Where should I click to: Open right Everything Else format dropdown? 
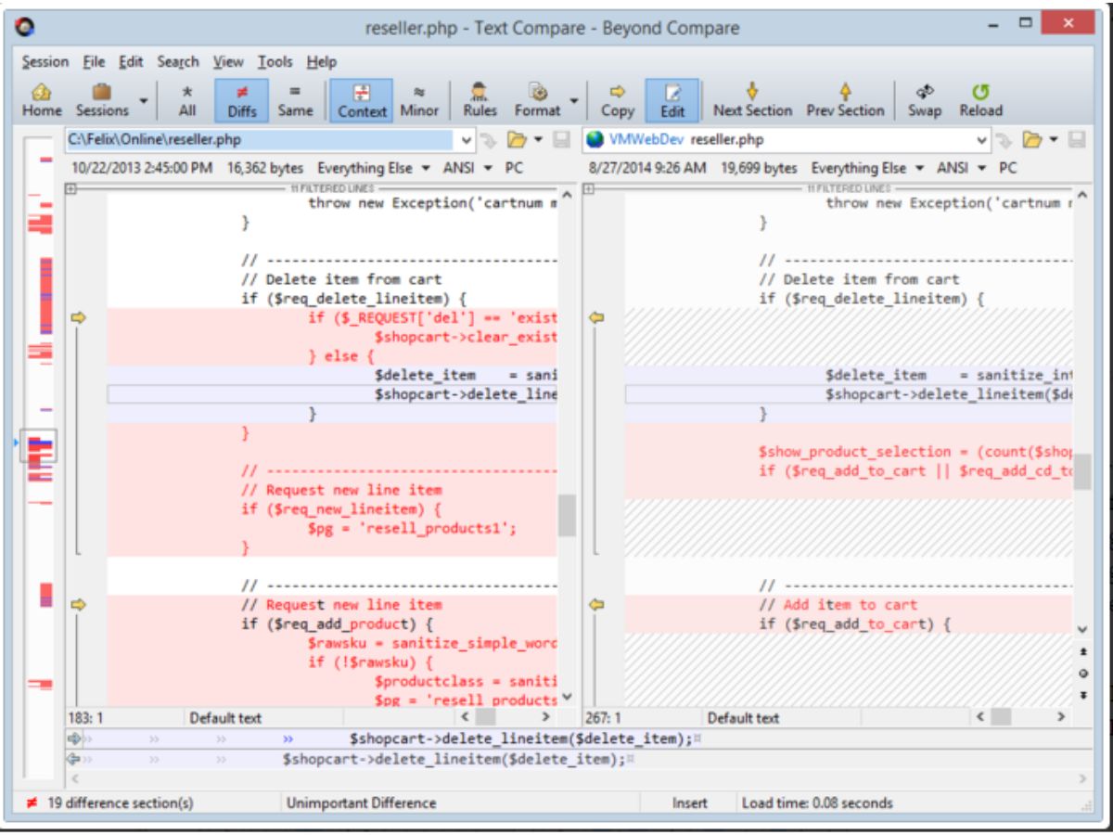coord(869,169)
